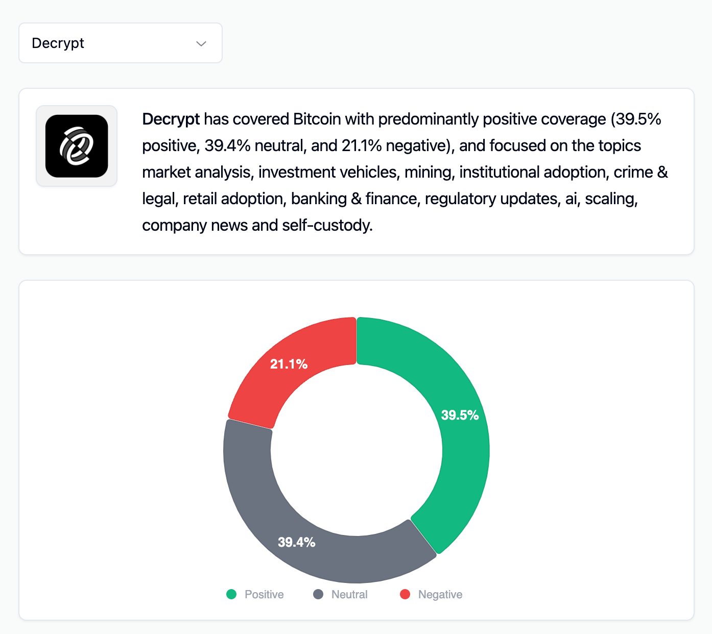Click the green Positive legend dot
This screenshot has height=634, width=712.
click(231, 594)
